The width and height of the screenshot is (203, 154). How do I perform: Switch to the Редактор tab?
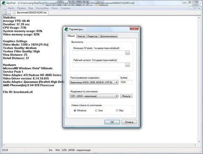(x=93, y=36)
